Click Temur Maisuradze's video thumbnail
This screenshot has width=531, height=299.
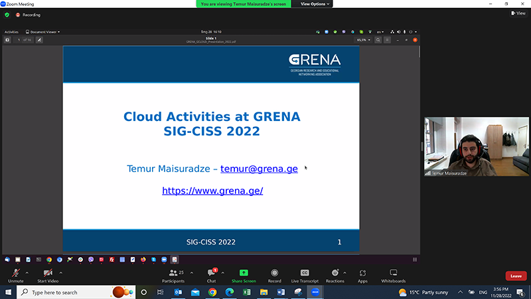pos(476,146)
